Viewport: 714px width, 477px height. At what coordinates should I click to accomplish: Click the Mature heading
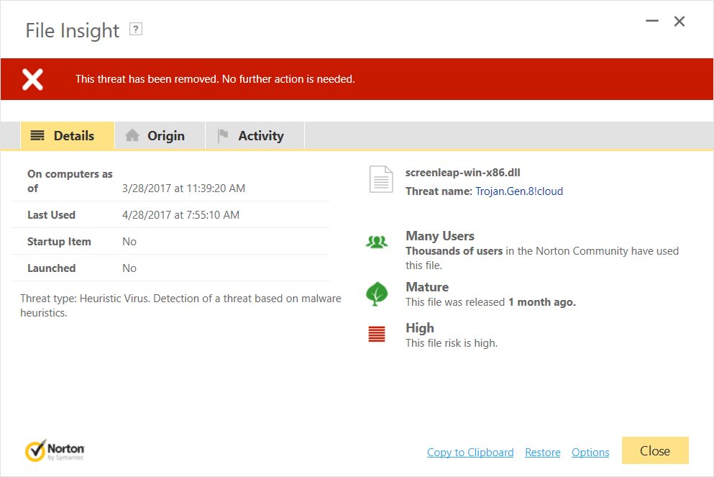(427, 287)
